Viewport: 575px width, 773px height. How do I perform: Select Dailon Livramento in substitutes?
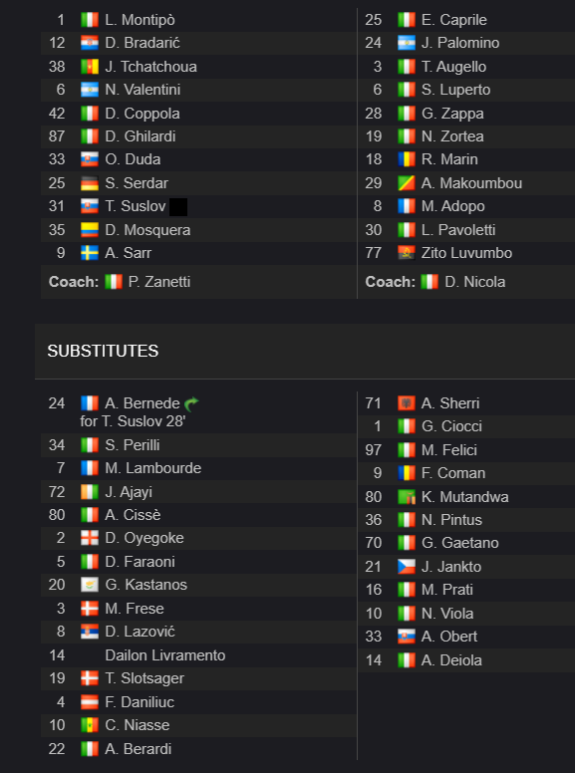(165, 655)
